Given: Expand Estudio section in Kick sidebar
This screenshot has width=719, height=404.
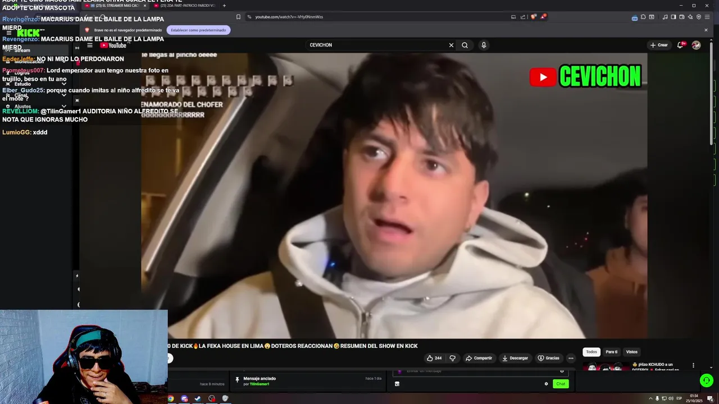Looking at the screenshot, I should point(36,84).
